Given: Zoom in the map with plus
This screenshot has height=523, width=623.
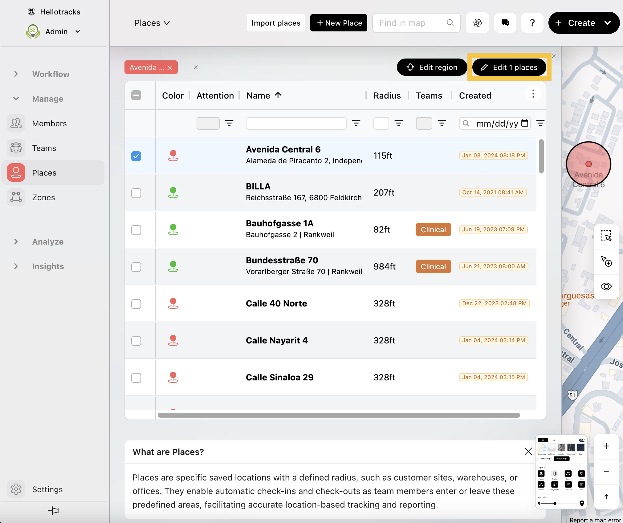Looking at the screenshot, I should tap(606, 446).
